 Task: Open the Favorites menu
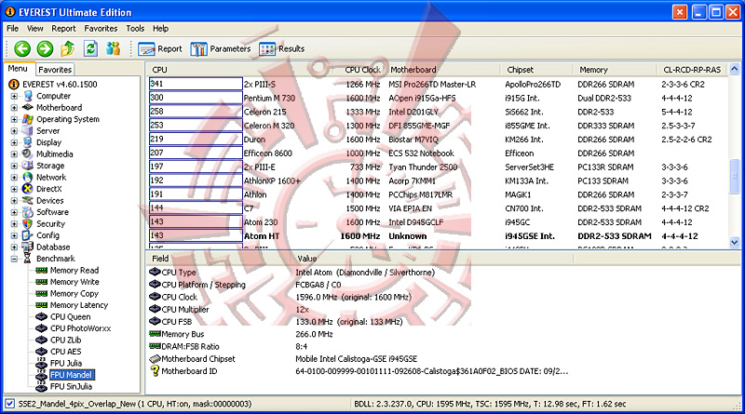pos(101,29)
